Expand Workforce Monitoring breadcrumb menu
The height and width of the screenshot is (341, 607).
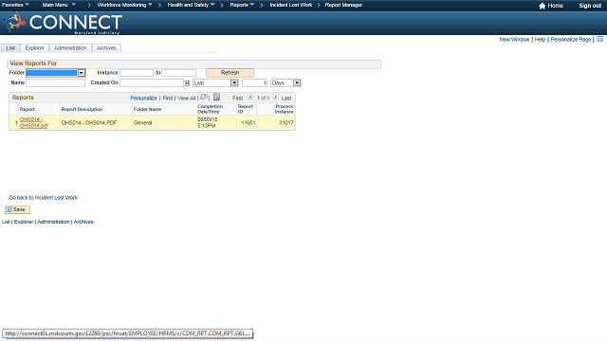124,5
